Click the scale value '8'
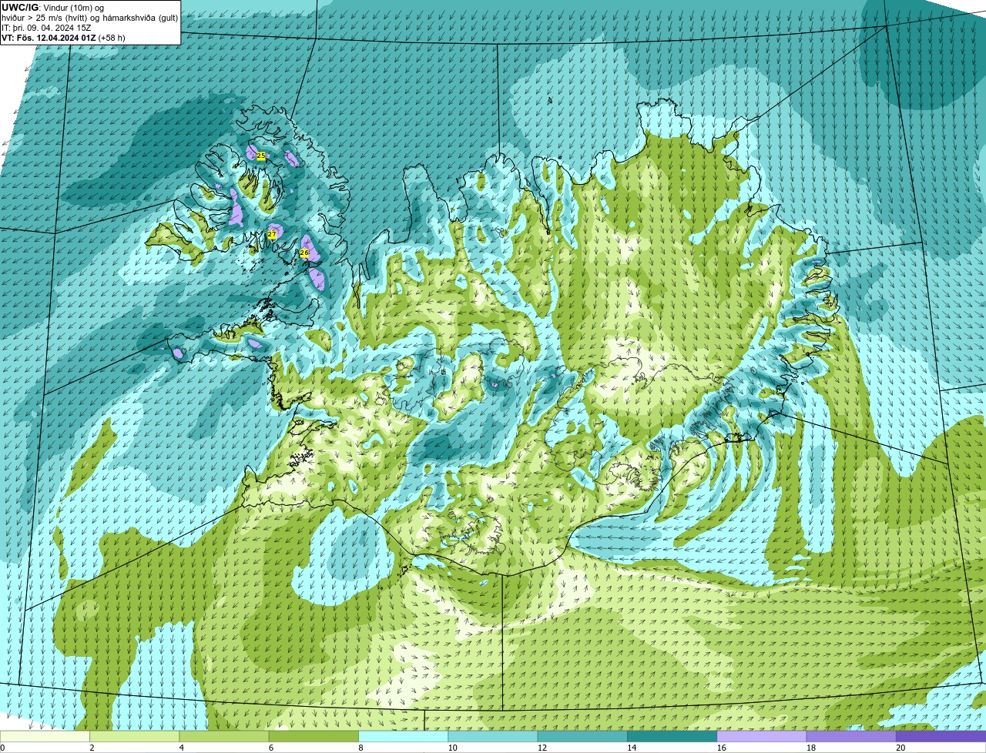The image size is (986, 753). click(361, 748)
